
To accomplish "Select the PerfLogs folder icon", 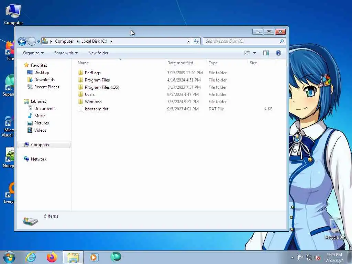I will pos(80,73).
